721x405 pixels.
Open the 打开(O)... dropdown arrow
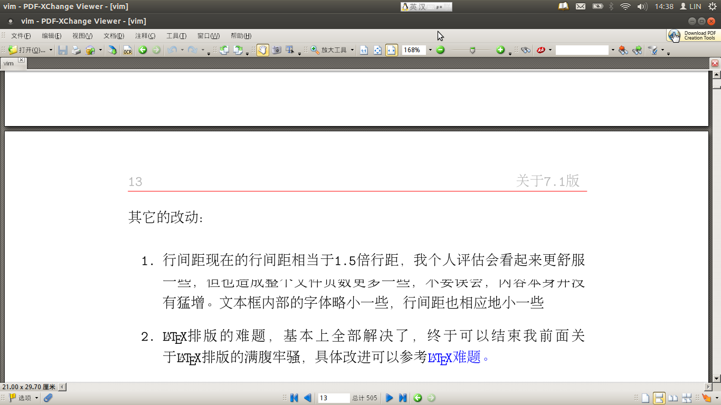[x=51, y=50]
